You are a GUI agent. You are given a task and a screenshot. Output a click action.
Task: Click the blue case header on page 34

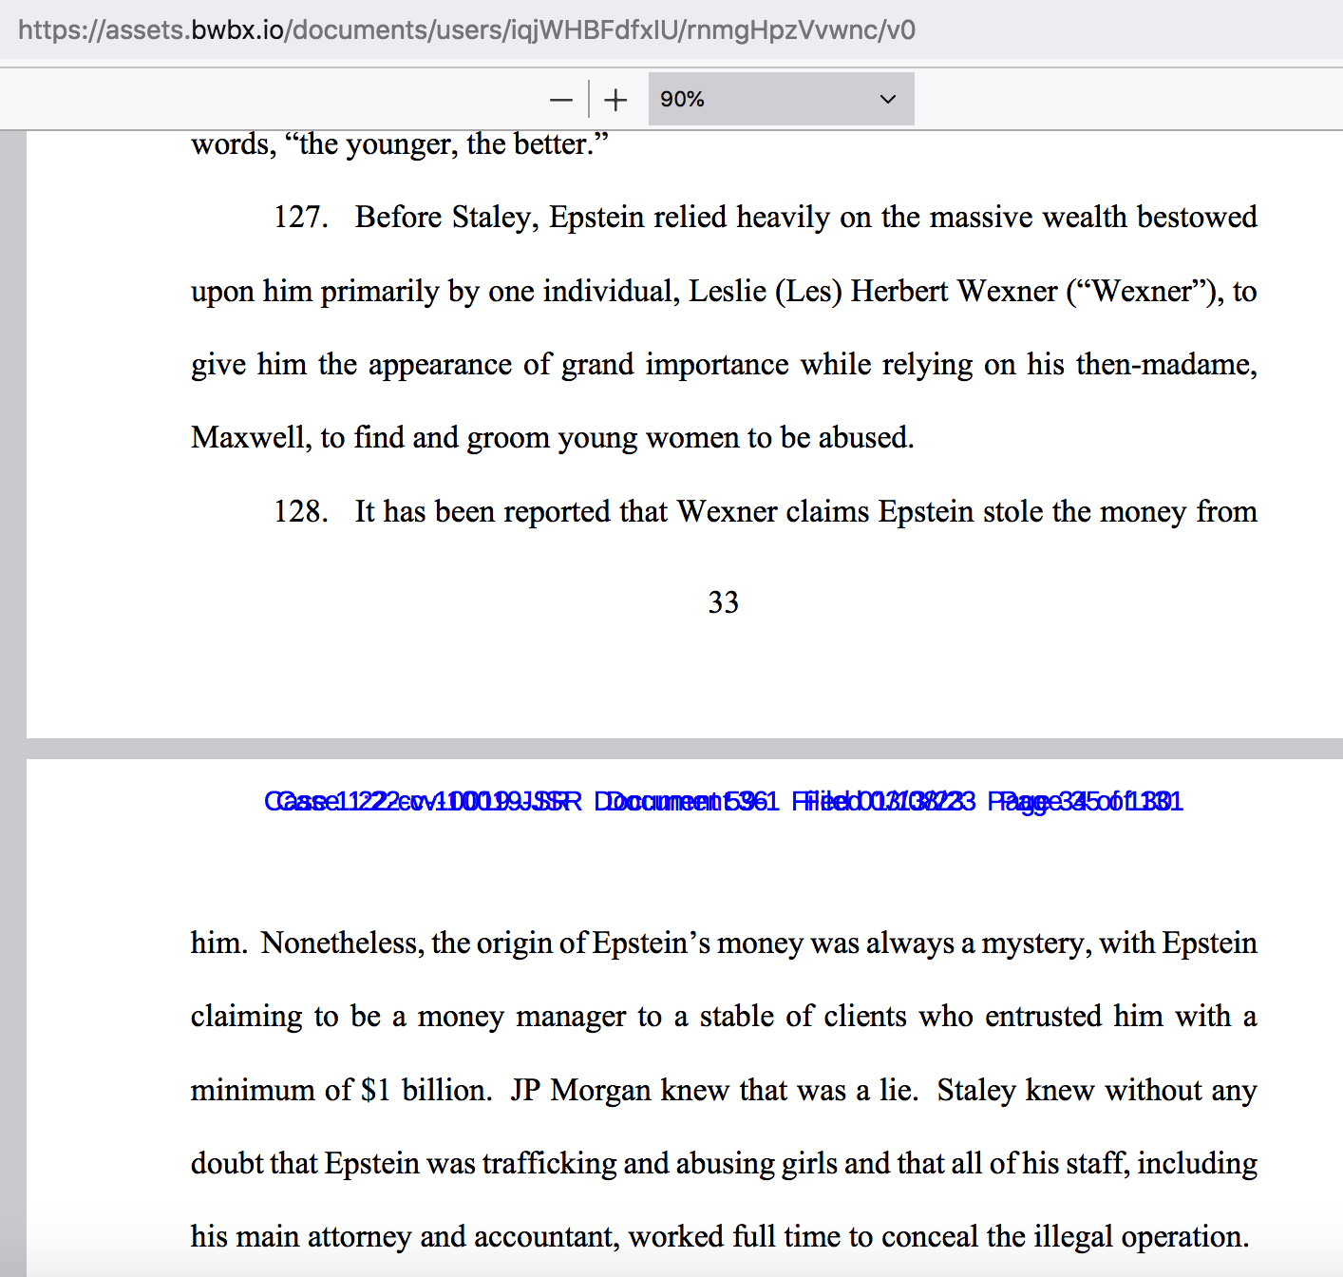tap(724, 802)
